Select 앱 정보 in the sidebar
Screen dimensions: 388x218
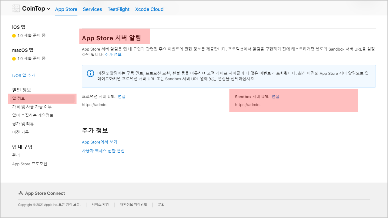coord(42,98)
